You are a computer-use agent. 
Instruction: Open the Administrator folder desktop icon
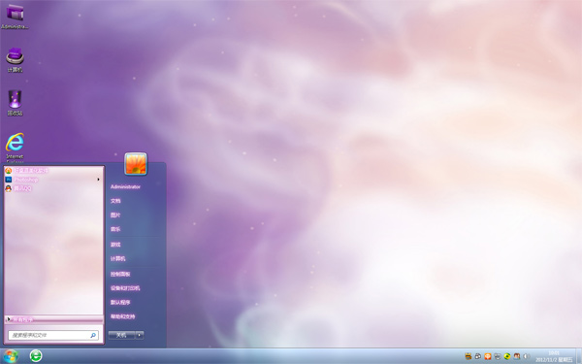tap(15, 16)
